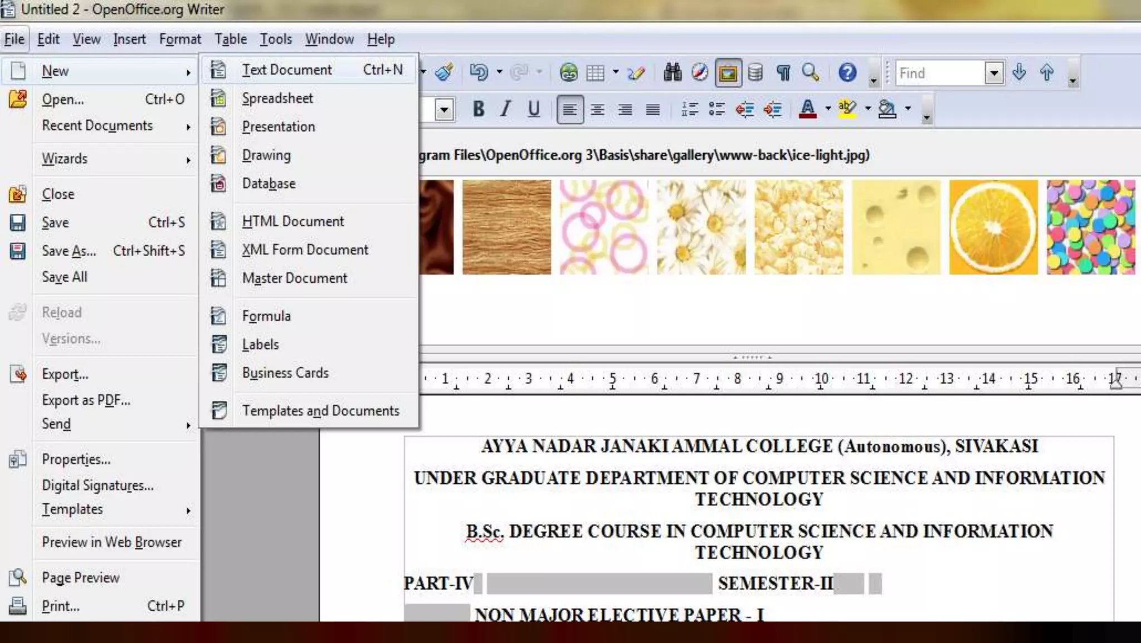The image size is (1141, 643).
Task: Select Spreadsheet from New submenu
Action: pos(277,99)
